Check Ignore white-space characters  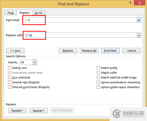(98, 87)
